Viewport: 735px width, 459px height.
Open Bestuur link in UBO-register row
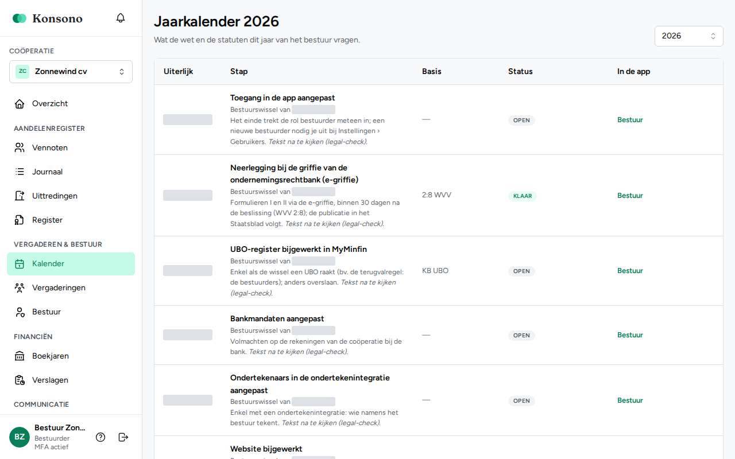[630, 271]
